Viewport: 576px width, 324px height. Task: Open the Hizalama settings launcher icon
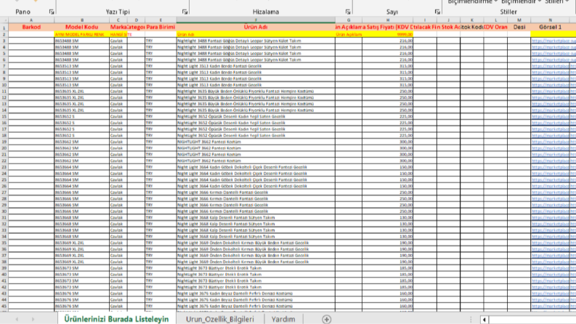click(348, 12)
